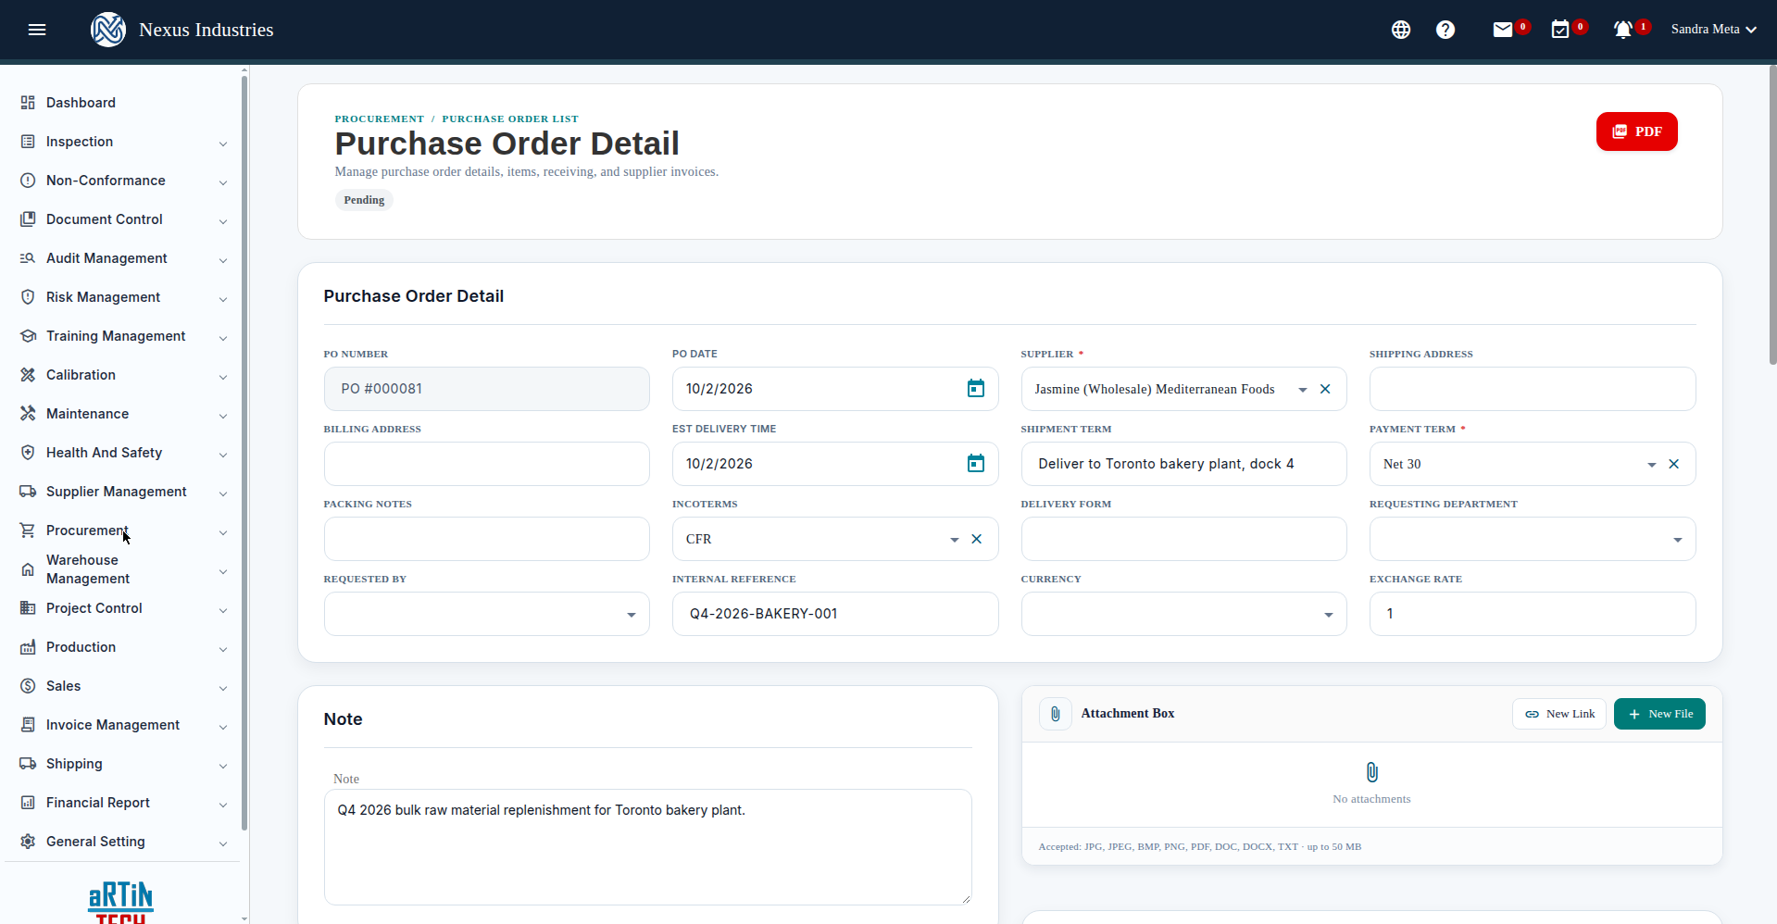Open the Est Delivery Time calendar picker
The height and width of the screenshot is (924, 1777).
pyautogui.click(x=976, y=464)
